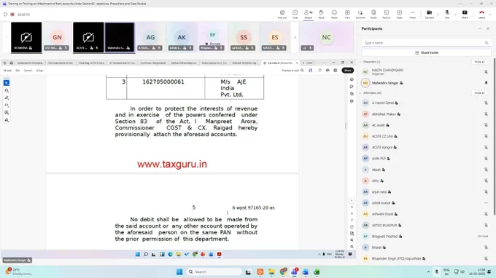Open the meeting Notes
The image size is (496, 278).
coord(373,15)
